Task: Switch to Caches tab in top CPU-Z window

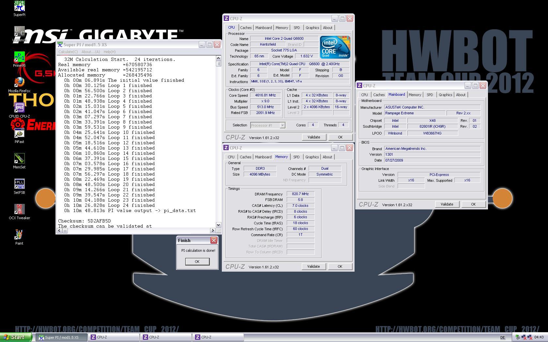Action: point(246,28)
